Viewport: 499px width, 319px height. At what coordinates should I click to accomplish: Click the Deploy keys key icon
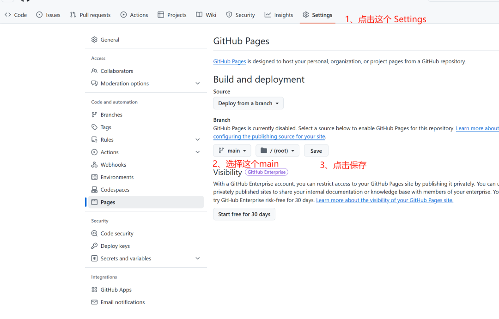click(94, 246)
